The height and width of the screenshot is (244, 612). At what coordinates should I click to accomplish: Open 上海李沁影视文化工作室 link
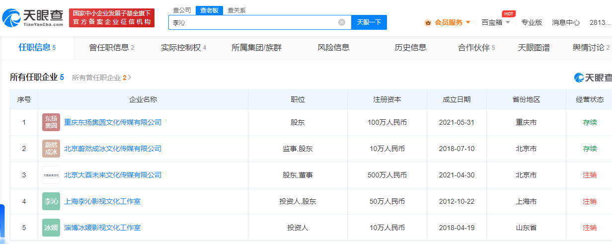[102, 201]
